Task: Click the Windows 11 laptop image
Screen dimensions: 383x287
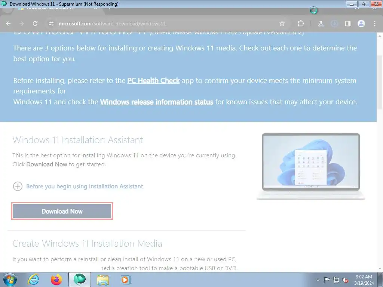Action: point(311,166)
